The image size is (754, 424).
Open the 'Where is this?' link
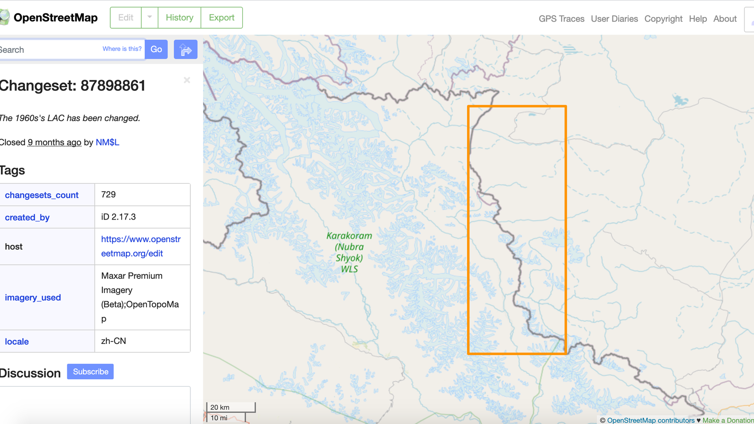coord(122,49)
